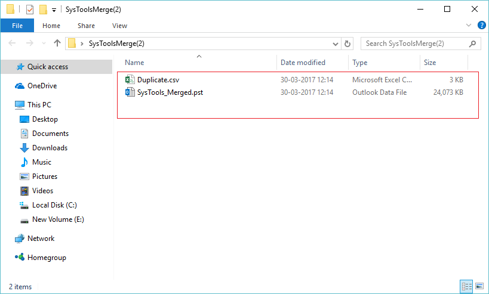Click the Videos filmstrip icon

[x=24, y=191]
